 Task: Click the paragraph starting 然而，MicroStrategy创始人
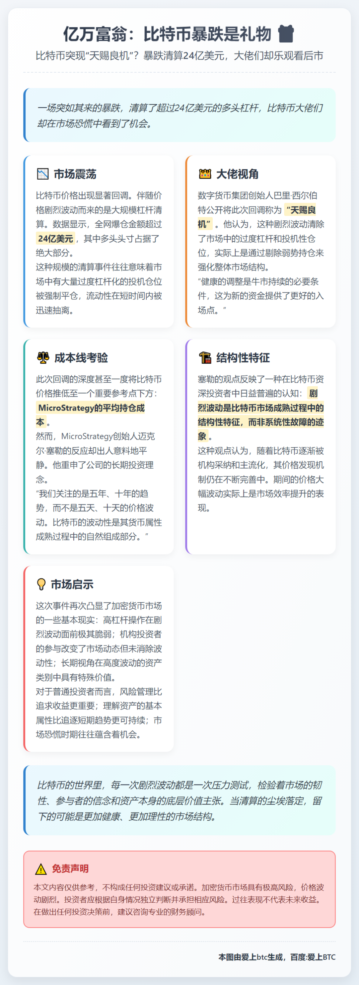96,458
